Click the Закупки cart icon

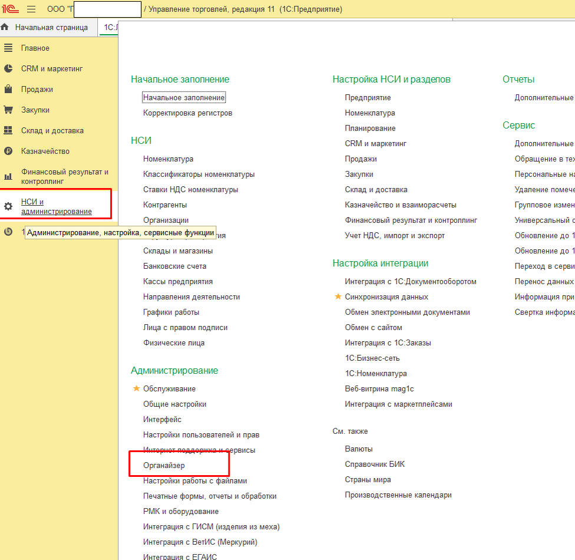8,110
